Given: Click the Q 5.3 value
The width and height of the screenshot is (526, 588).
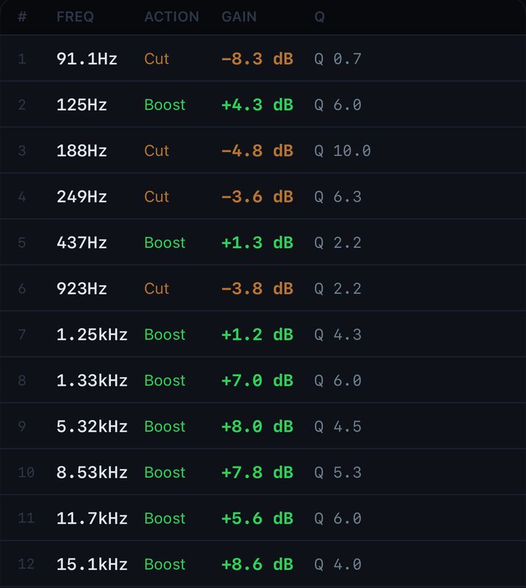Looking at the screenshot, I should click(x=338, y=473).
